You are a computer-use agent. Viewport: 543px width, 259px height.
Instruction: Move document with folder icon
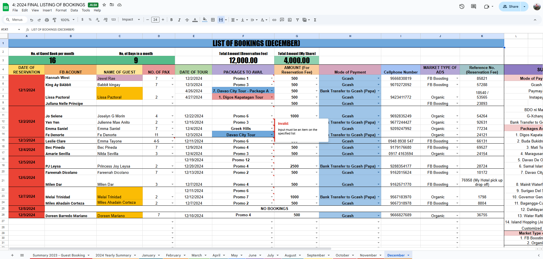112,5
